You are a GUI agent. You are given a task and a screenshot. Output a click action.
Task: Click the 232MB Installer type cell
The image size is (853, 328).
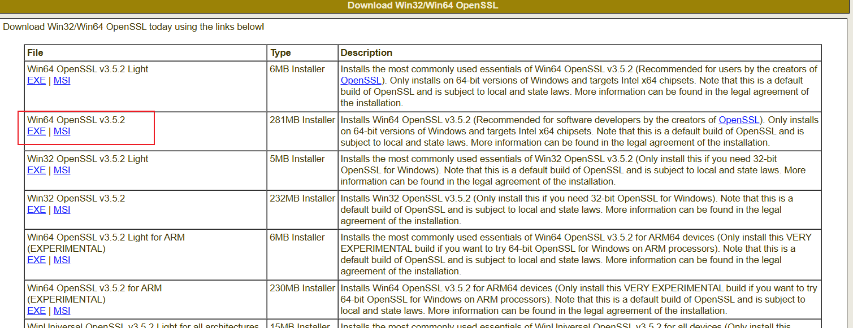coord(302,199)
